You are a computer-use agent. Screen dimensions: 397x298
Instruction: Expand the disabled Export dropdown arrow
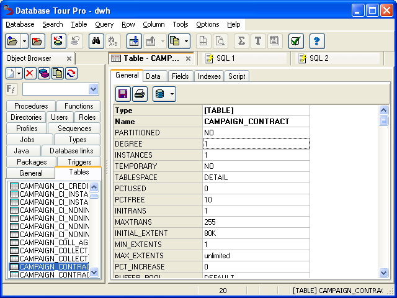[x=163, y=41]
